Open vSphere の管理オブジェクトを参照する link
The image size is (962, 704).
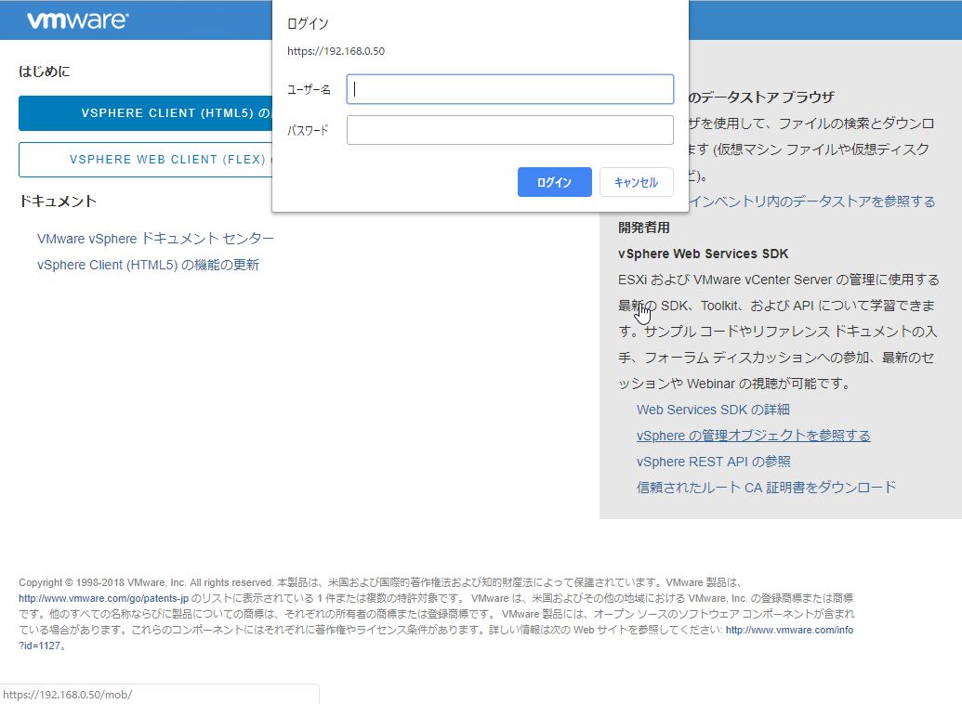(x=754, y=436)
